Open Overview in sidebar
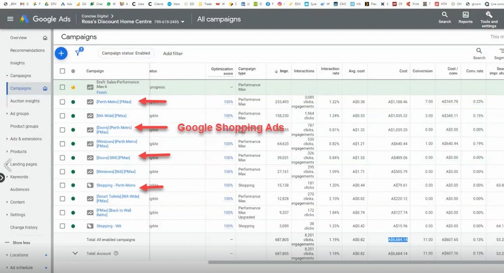The height and width of the screenshot is (273, 504). tap(18, 38)
